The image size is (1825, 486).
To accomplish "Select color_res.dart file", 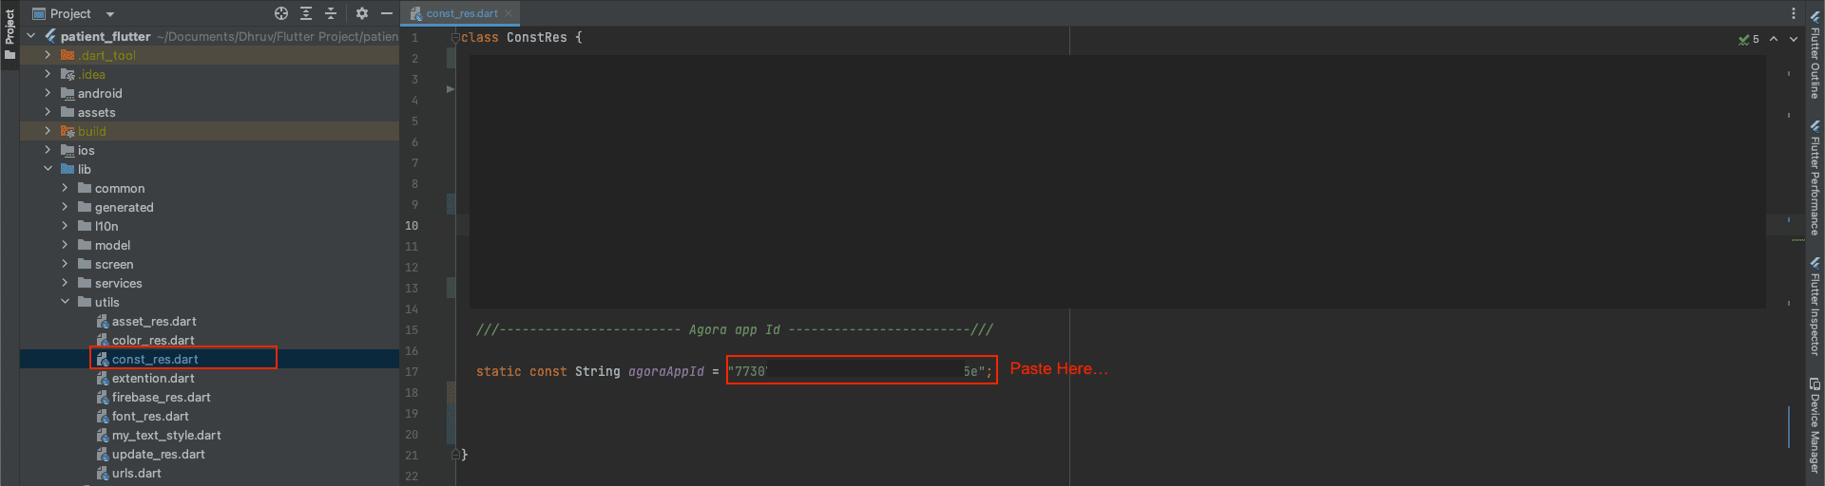I will (153, 340).
